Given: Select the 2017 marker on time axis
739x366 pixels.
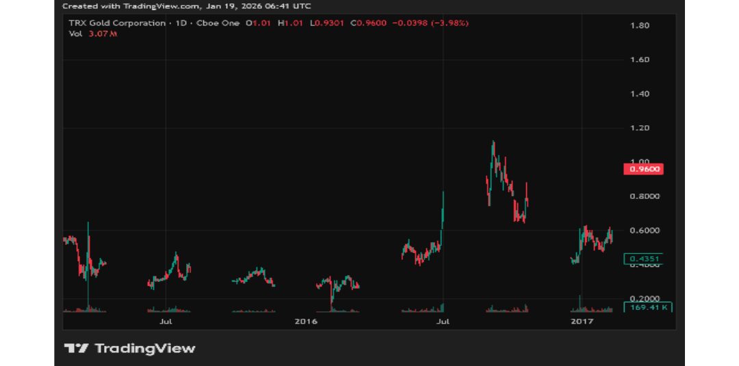Looking at the screenshot, I should (582, 320).
